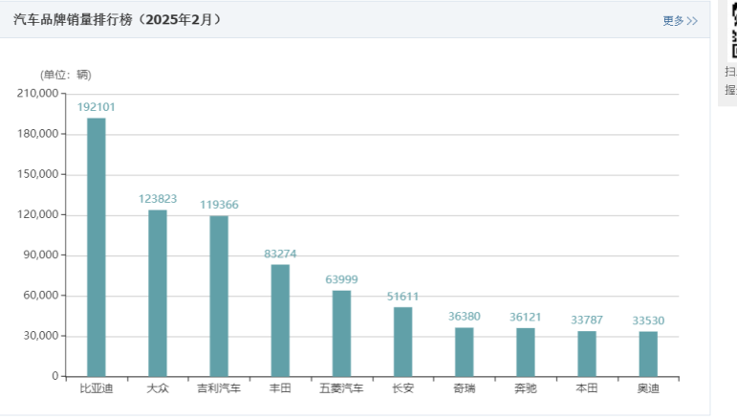Select the 奇瑞 bar in the chart
737x420 pixels.
tap(465, 352)
